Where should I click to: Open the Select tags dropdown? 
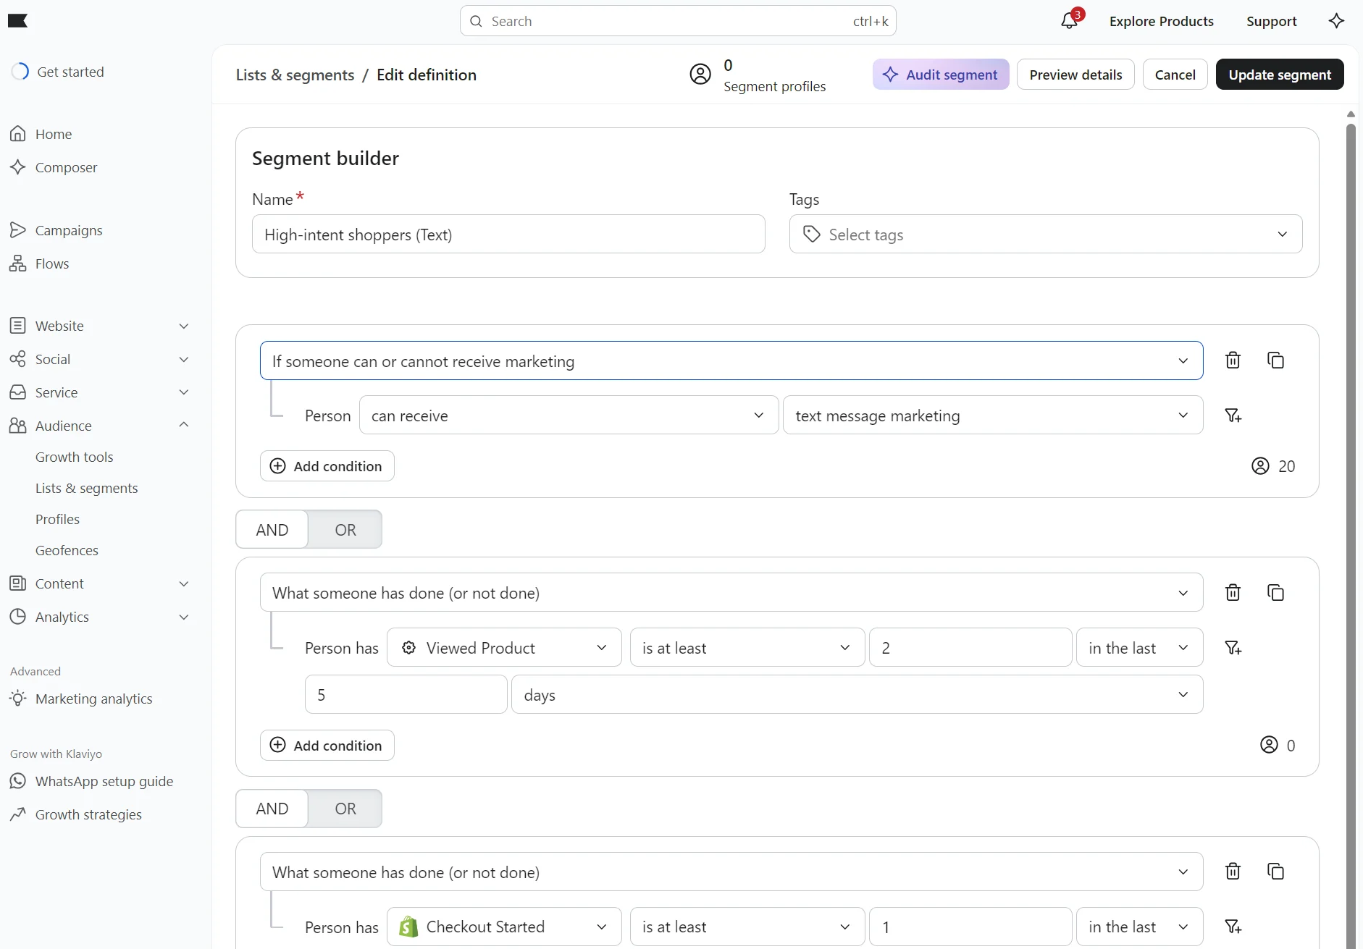pyautogui.click(x=1046, y=235)
